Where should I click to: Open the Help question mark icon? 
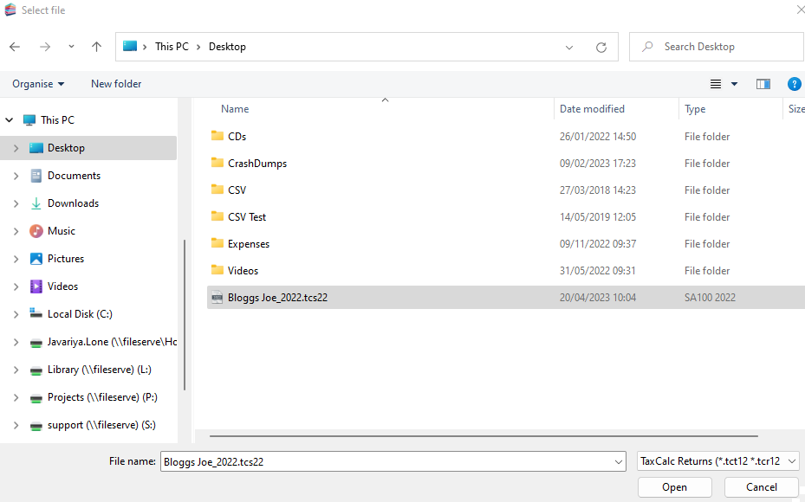(x=793, y=84)
